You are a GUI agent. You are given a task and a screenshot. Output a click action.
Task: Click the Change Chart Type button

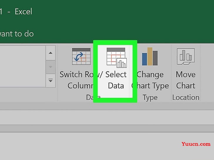pyautogui.click(x=150, y=69)
